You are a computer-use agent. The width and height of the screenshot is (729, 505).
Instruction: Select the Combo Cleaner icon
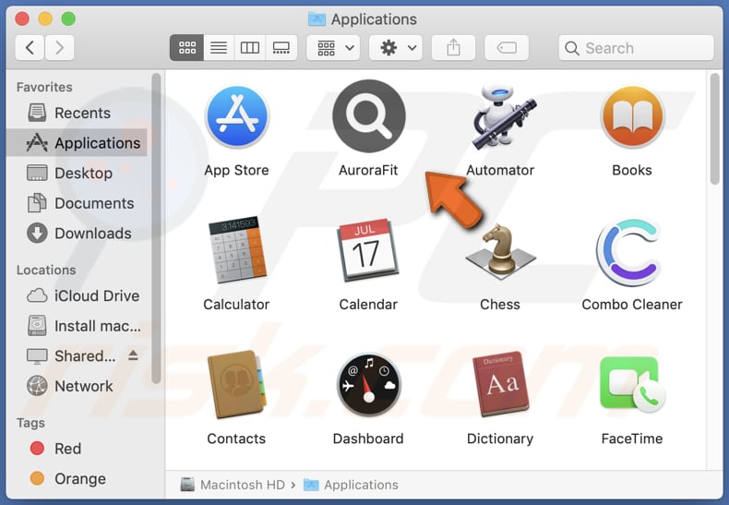pos(629,252)
